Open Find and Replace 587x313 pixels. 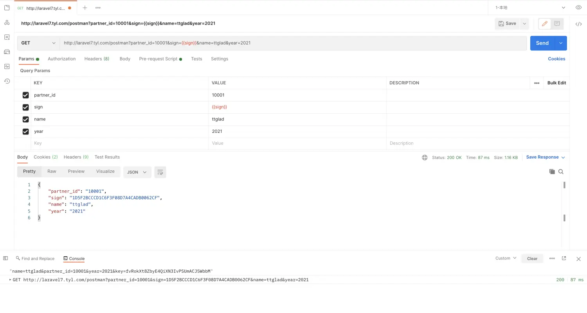[x=35, y=259]
